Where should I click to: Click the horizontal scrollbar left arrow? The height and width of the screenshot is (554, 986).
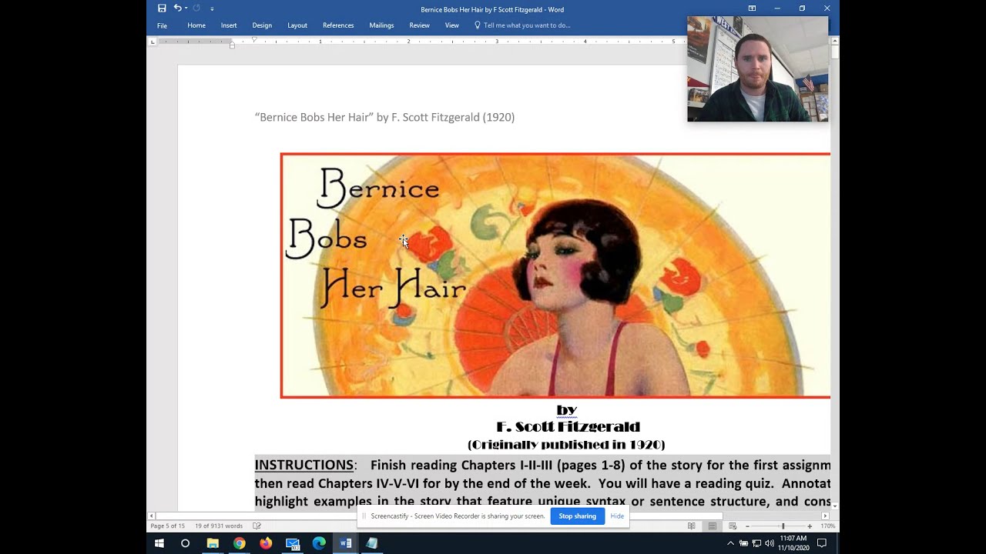(x=151, y=516)
